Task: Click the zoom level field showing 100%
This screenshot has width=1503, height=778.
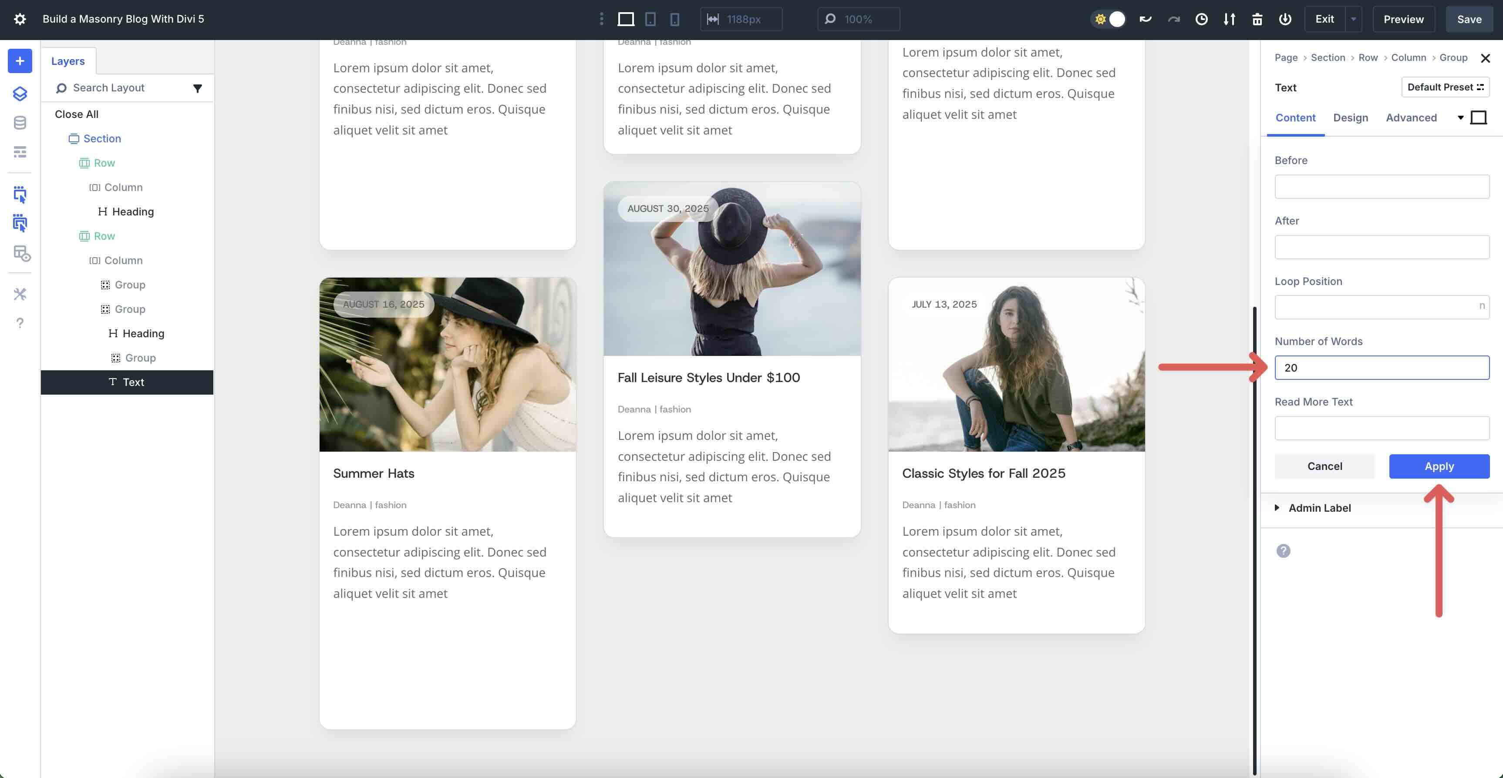Action: pyautogui.click(x=858, y=19)
